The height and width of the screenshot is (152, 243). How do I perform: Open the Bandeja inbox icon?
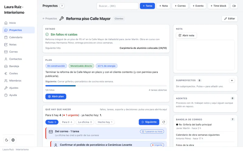click(6, 66)
